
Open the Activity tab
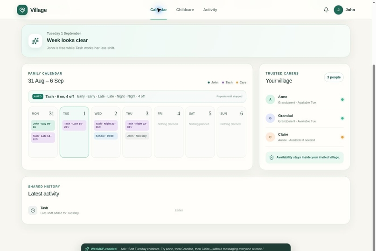tap(210, 10)
